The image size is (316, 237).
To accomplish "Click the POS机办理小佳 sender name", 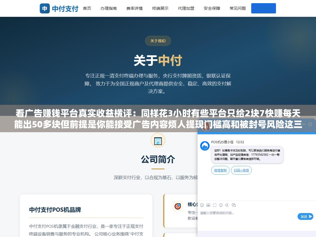I will pyautogui.click(x=222, y=142).
